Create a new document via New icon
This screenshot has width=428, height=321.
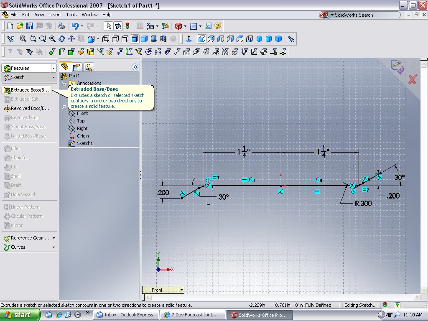(10, 26)
